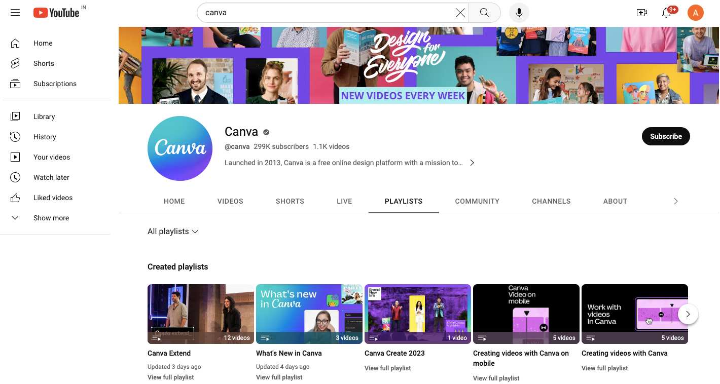
Task: Click the Canva Create 2023 title
Action: click(394, 353)
